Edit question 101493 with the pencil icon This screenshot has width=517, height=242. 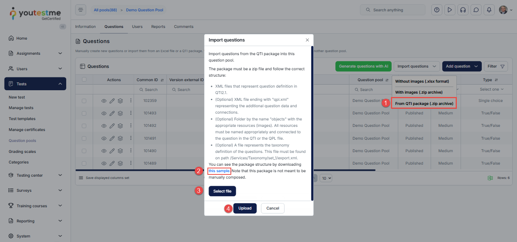point(112,113)
